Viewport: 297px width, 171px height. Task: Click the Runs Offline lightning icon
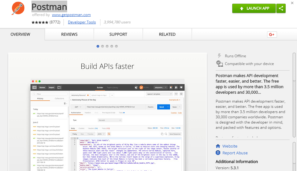click(219, 56)
